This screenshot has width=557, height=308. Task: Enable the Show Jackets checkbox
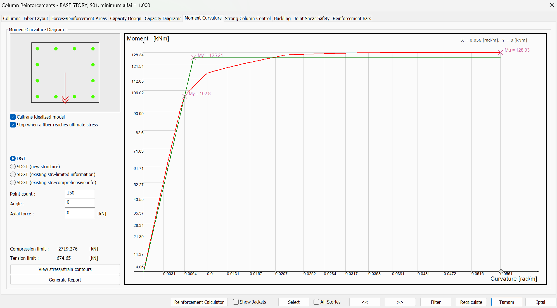pos(236,302)
